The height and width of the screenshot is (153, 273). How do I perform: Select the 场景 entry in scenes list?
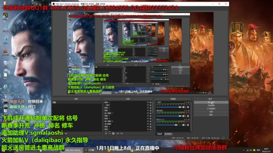tap(77, 102)
